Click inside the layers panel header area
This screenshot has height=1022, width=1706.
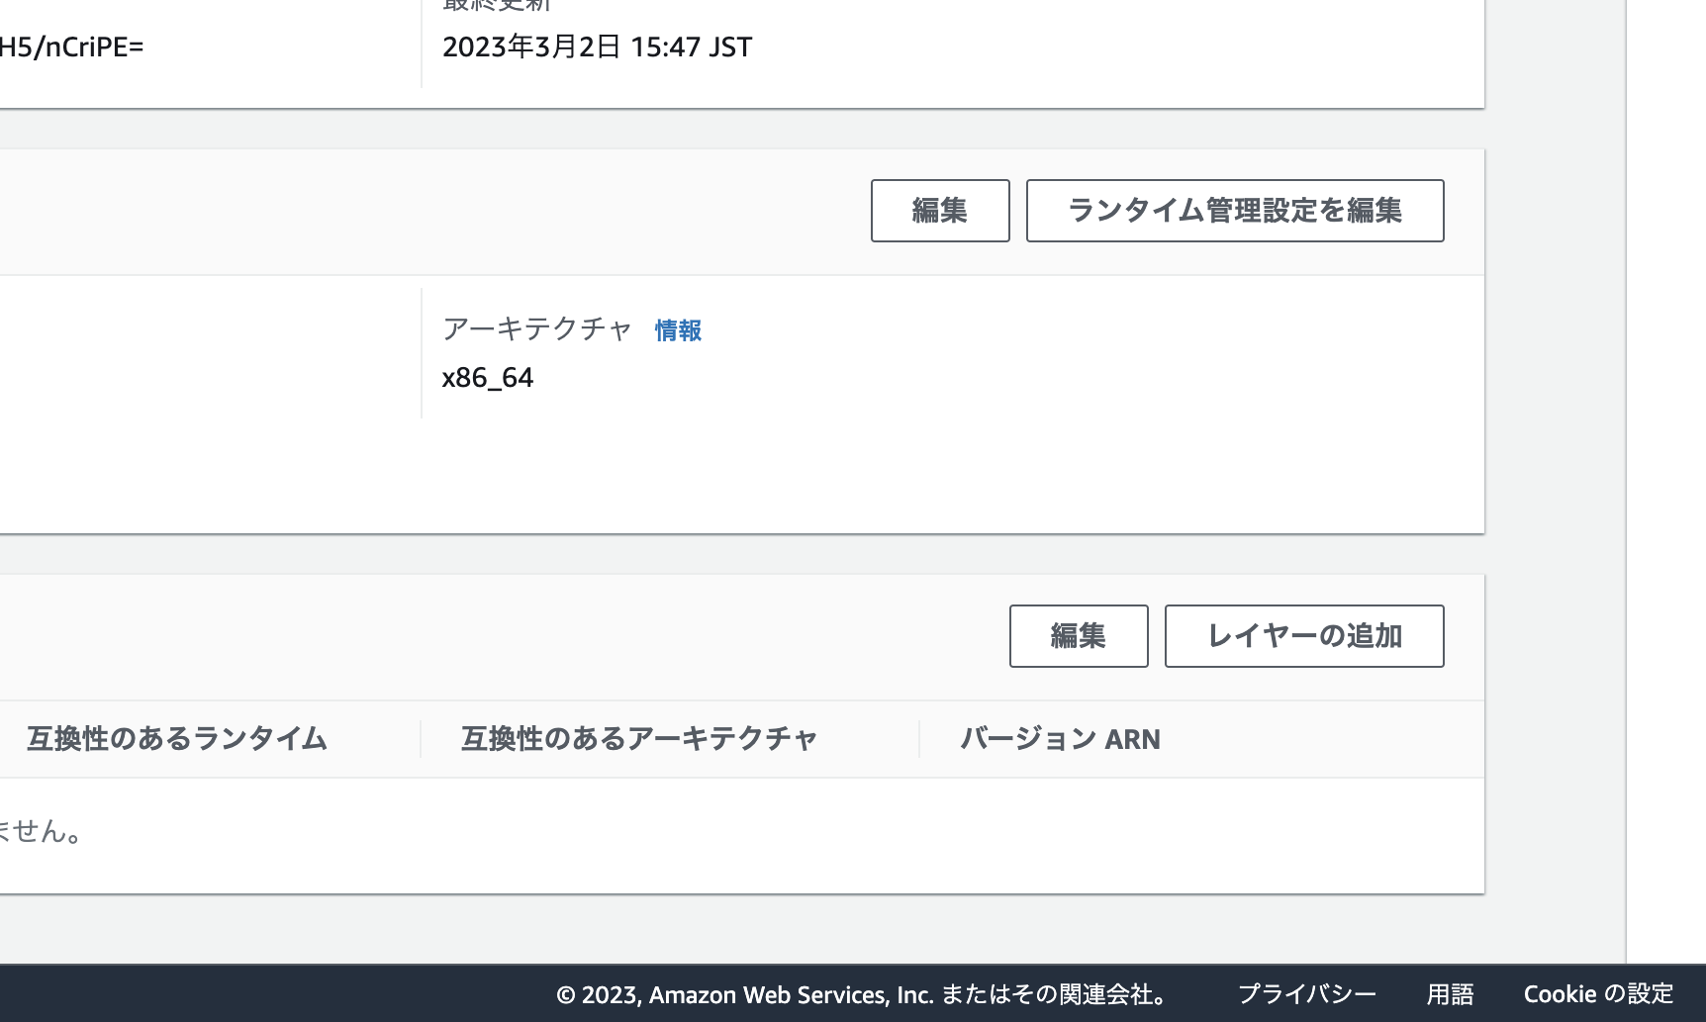[x=495, y=636]
